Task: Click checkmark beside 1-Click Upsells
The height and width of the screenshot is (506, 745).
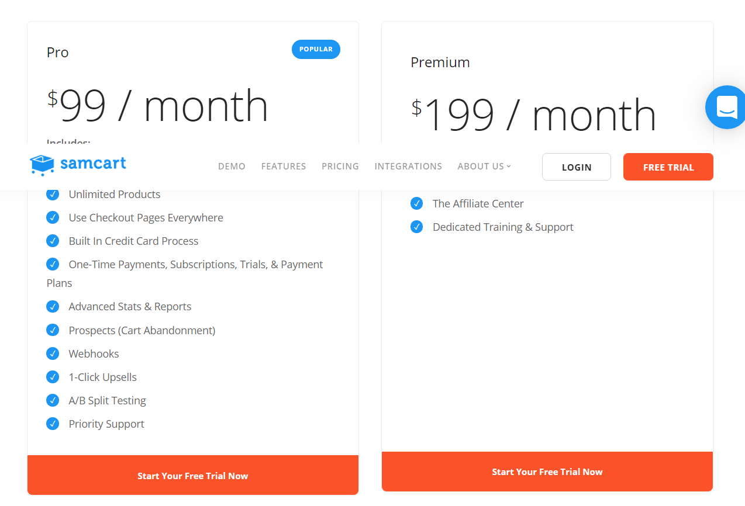Action: 53,377
